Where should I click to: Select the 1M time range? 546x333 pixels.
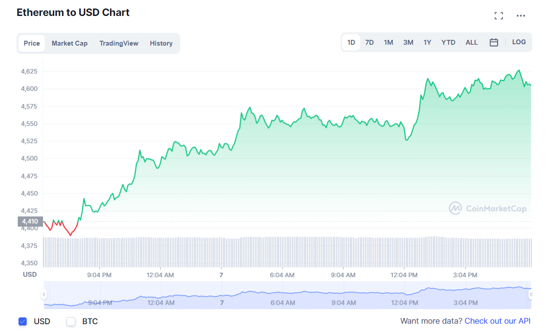click(389, 43)
